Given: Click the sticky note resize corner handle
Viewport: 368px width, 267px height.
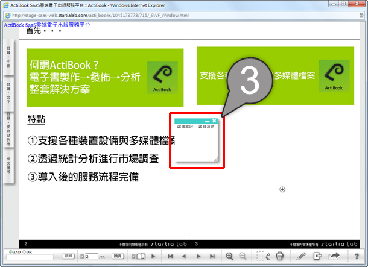Looking at the screenshot, I should point(215,159).
